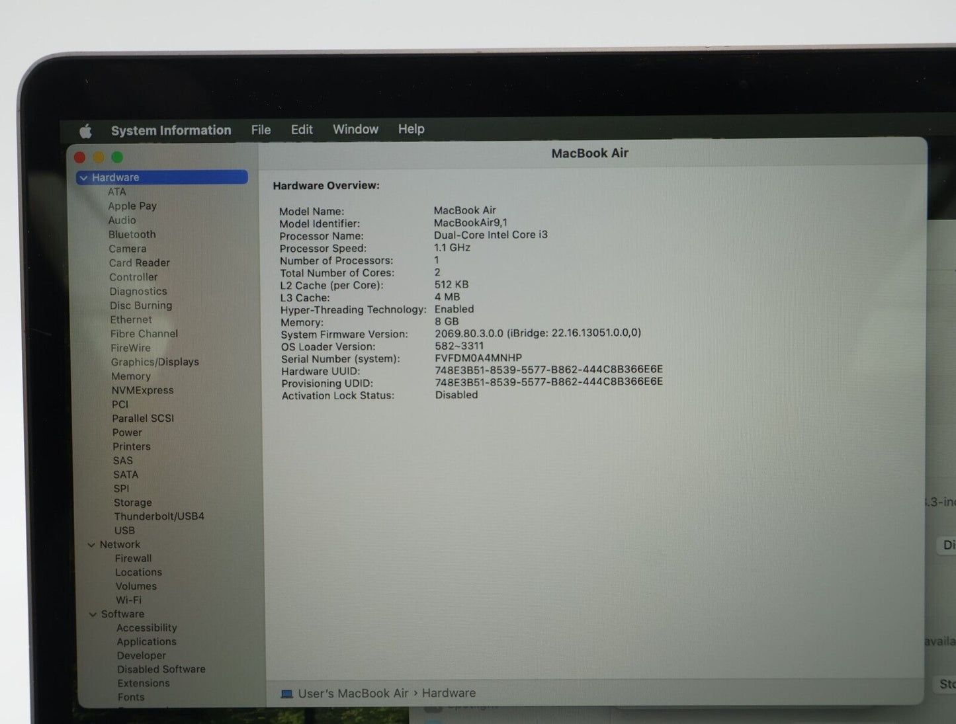Select SAS in the sidebar

(x=122, y=460)
